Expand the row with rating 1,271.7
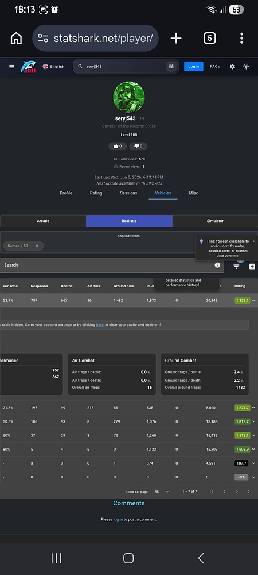 click(x=253, y=408)
